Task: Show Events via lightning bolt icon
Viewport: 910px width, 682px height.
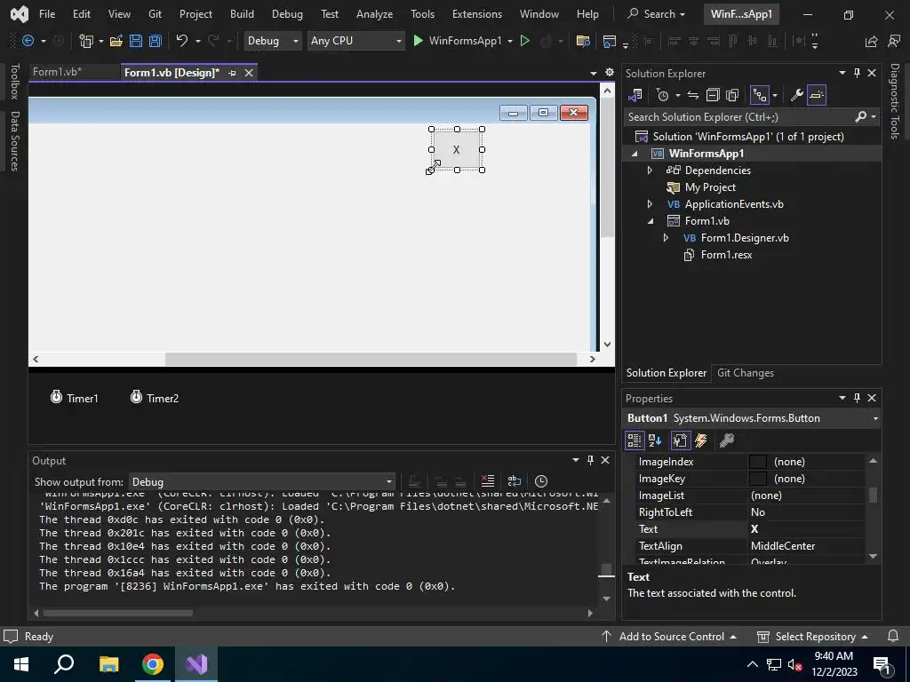Action: coord(701,440)
